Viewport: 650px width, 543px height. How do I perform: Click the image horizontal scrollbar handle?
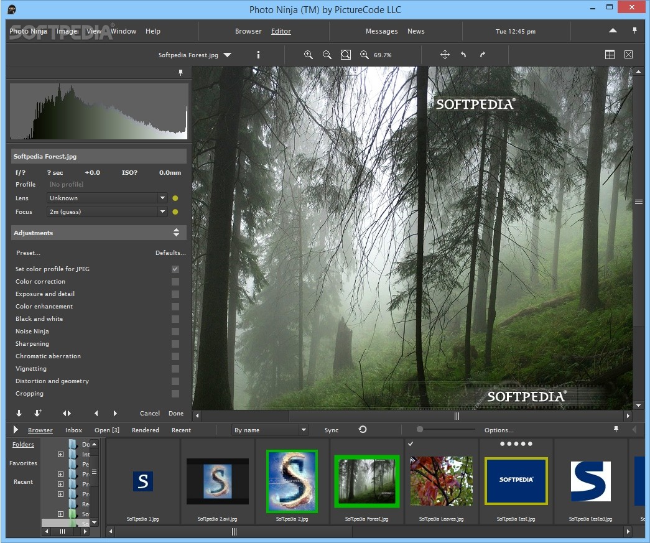click(457, 415)
